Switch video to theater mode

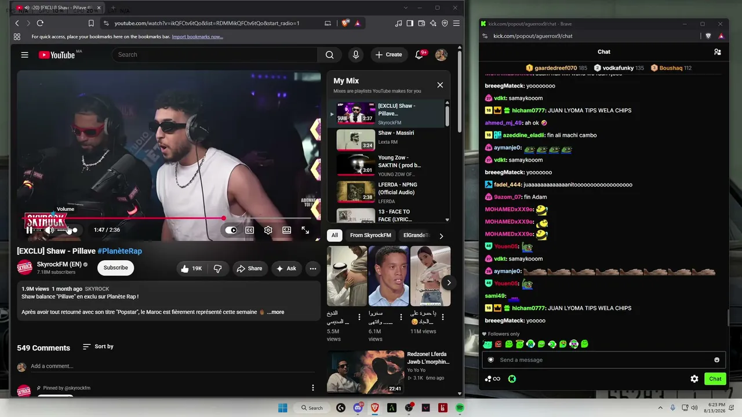286,230
